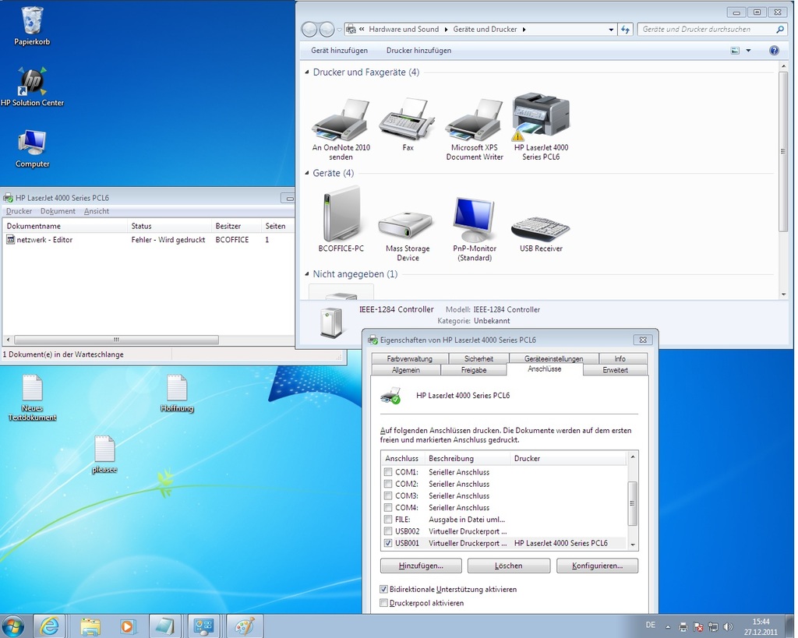Launch Internet Explorer from taskbar
This screenshot has height=638, width=798.
tap(49, 626)
